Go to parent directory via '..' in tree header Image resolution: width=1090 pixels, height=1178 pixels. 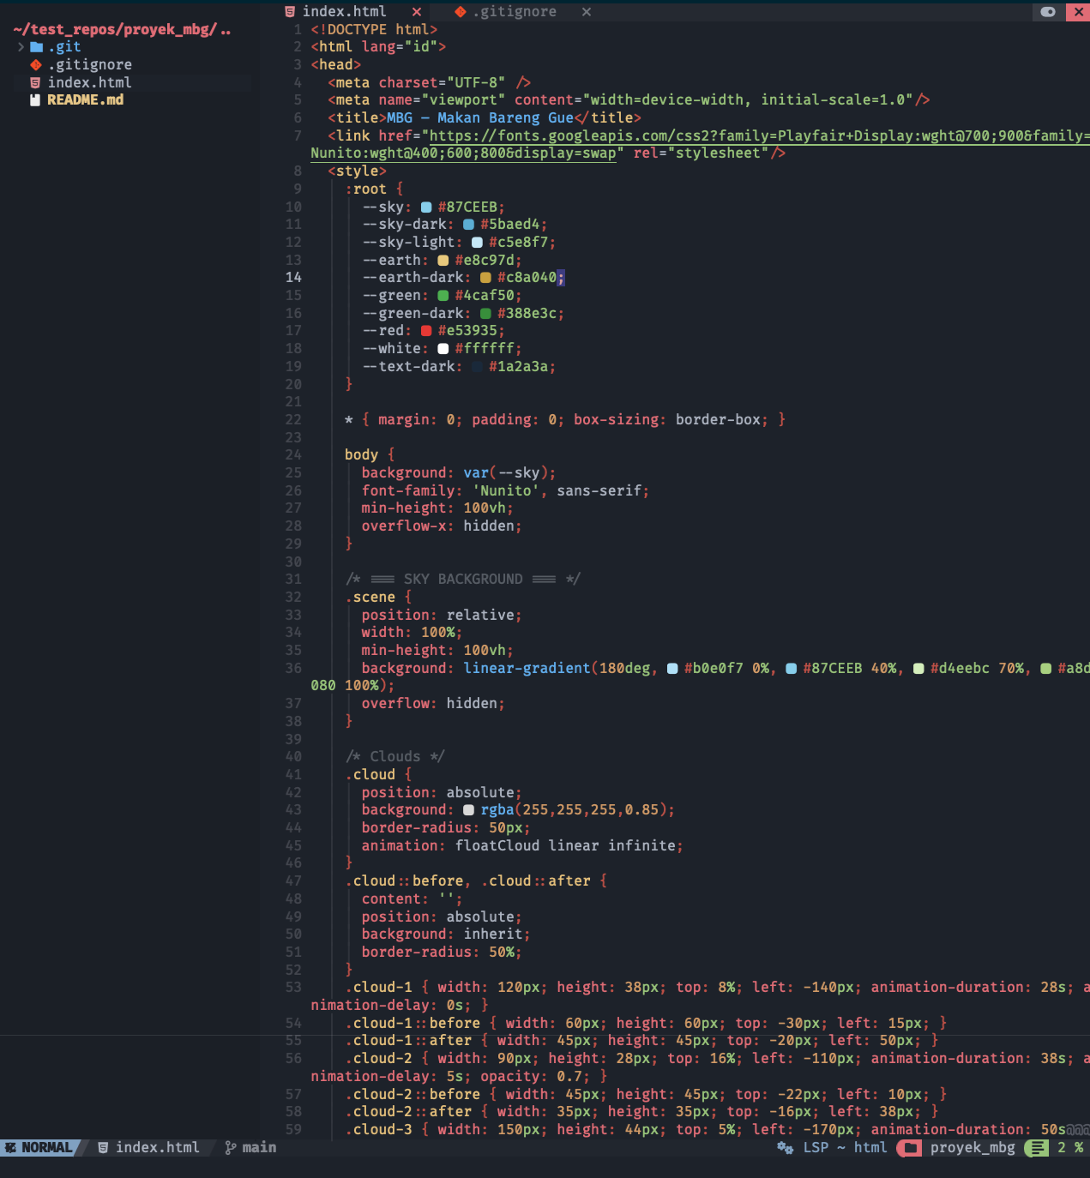pyautogui.click(x=226, y=30)
